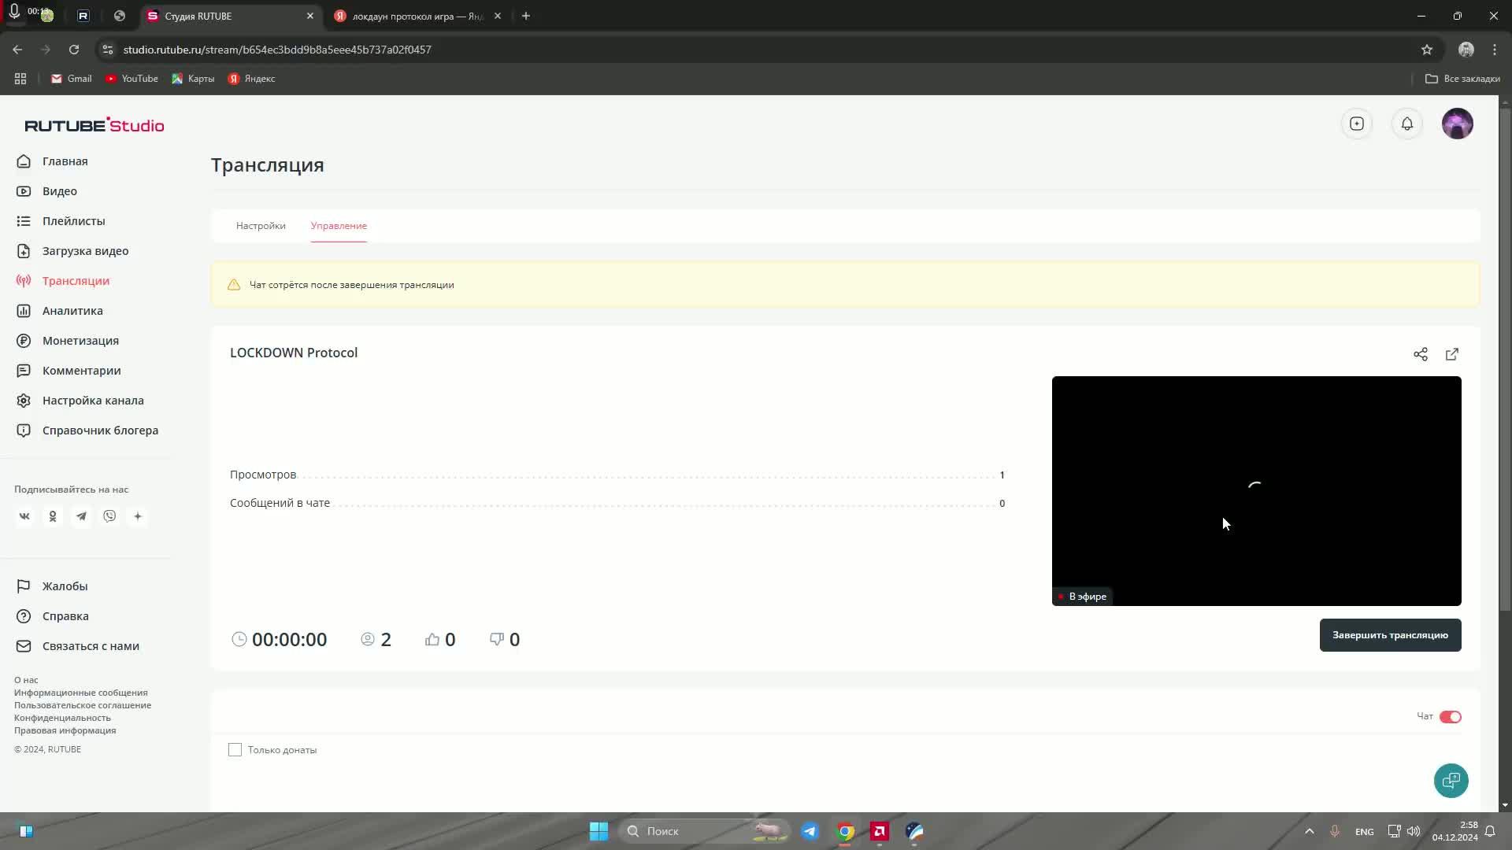Select the Управление tab

point(339,225)
